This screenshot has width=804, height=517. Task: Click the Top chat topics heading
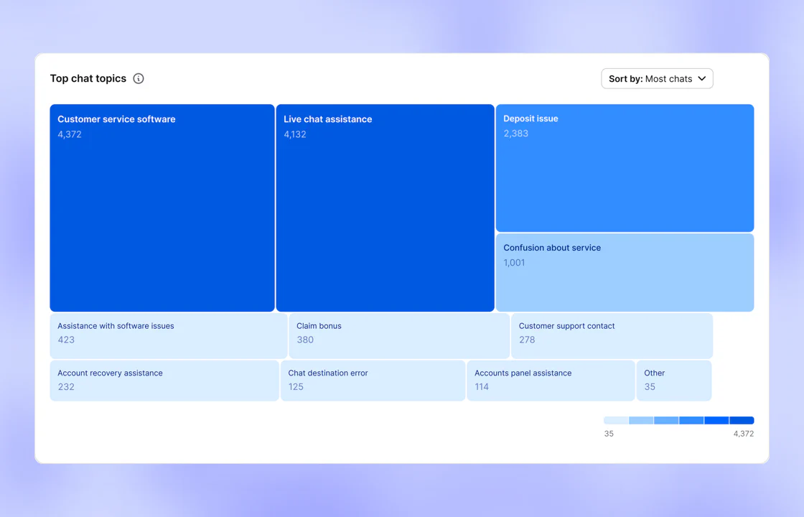click(x=88, y=78)
